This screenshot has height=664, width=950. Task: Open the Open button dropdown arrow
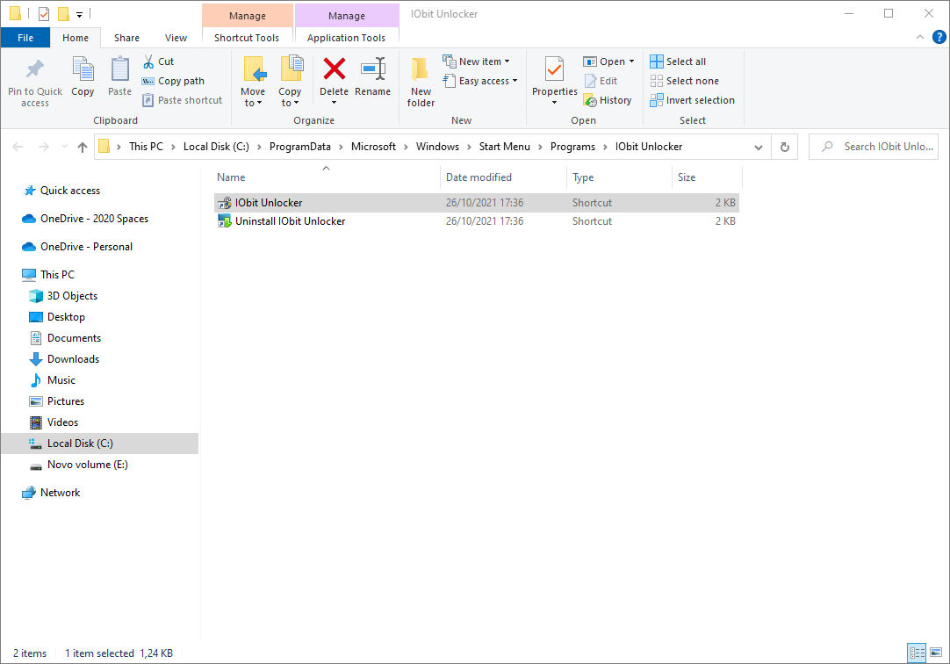coord(631,61)
